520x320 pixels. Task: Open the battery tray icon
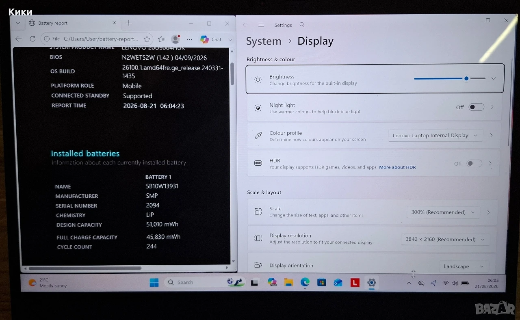point(465,283)
